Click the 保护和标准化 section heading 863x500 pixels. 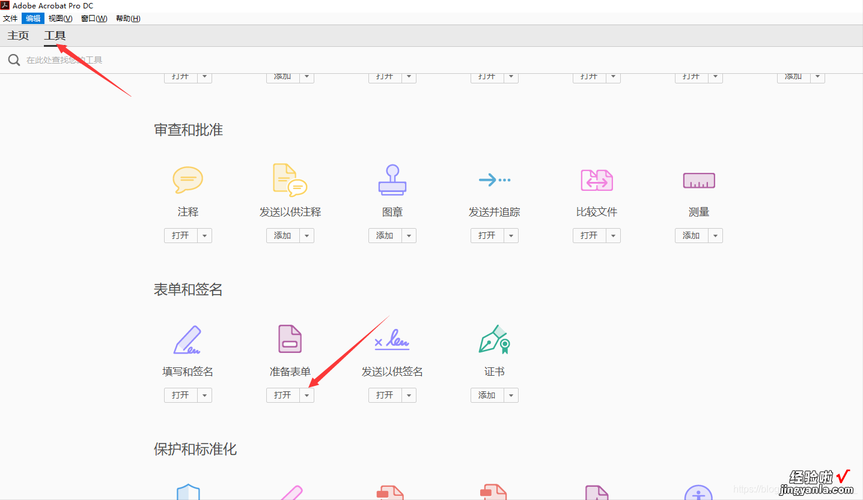point(195,449)
